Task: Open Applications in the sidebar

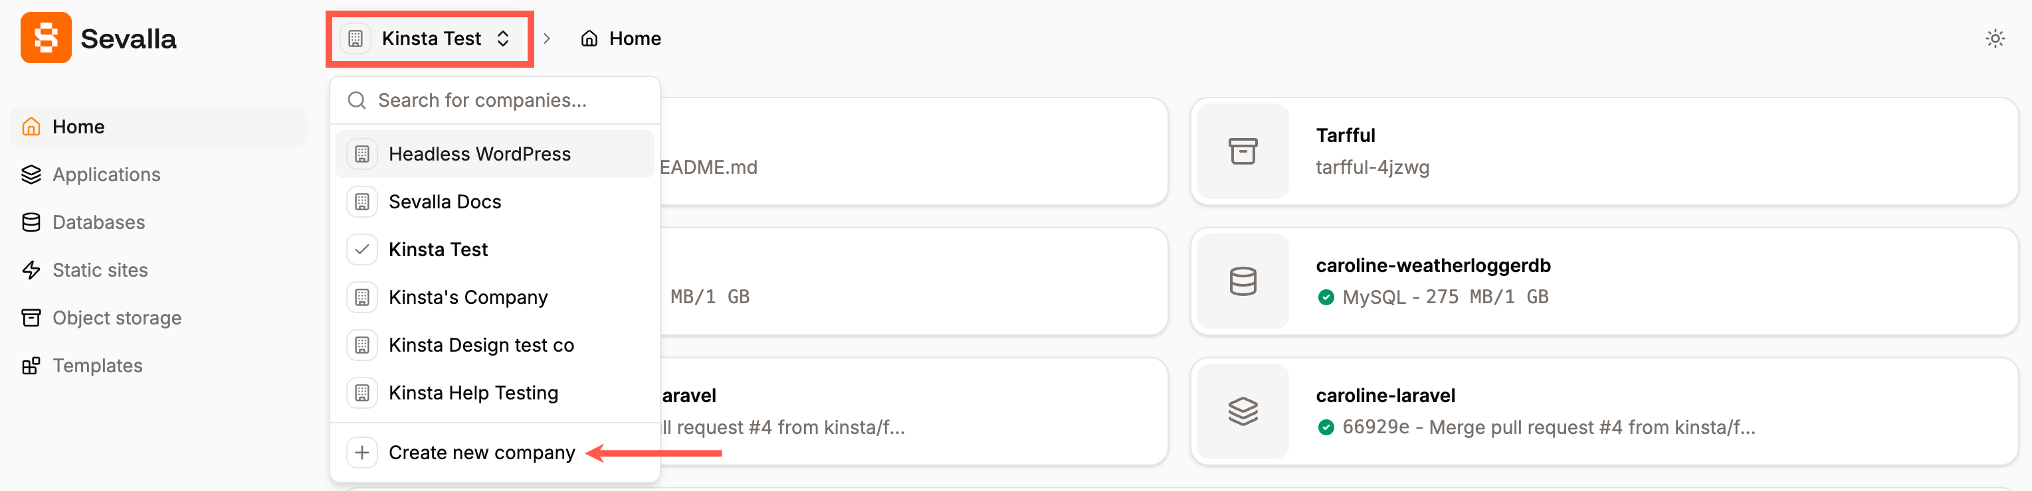Action: tap(106, 175)
